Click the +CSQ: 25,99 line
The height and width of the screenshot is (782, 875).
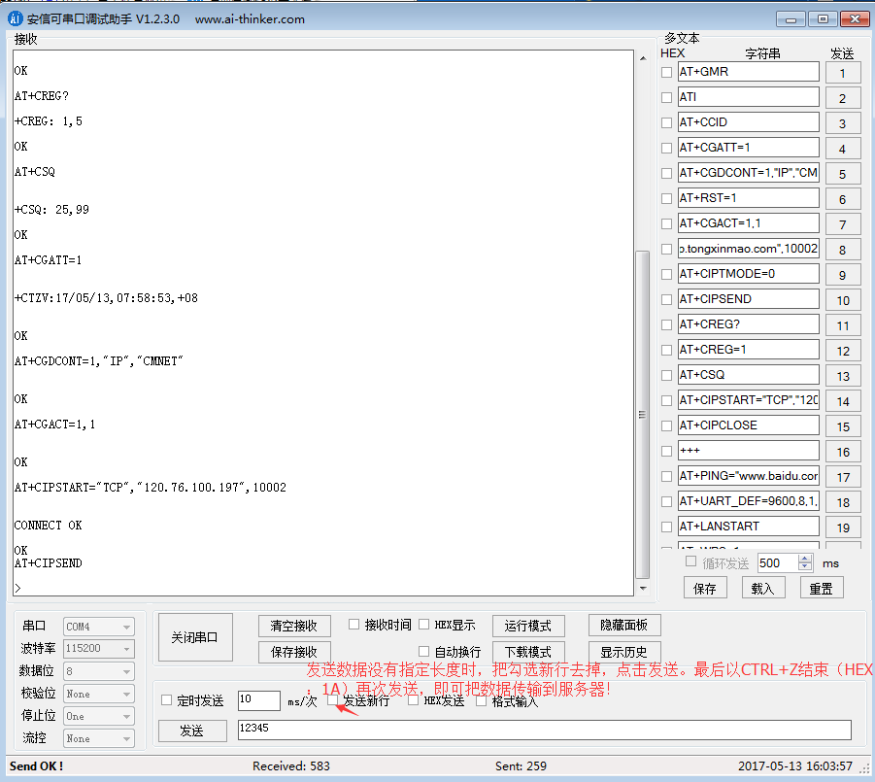51,210
